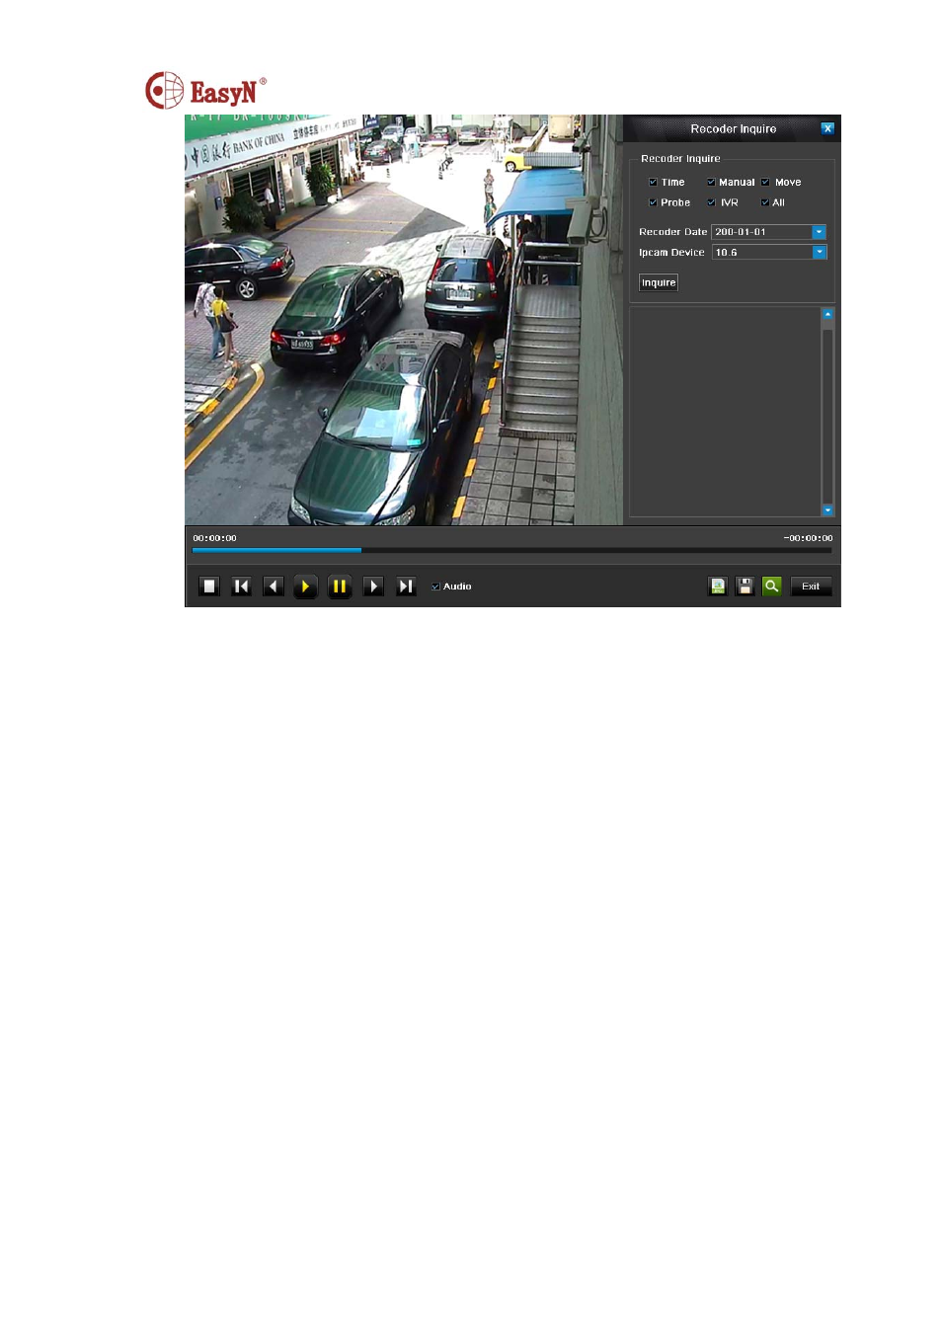Uncheck the Manual checkbox
Viewport: 942px width, 1333px height.
[711, 183]
